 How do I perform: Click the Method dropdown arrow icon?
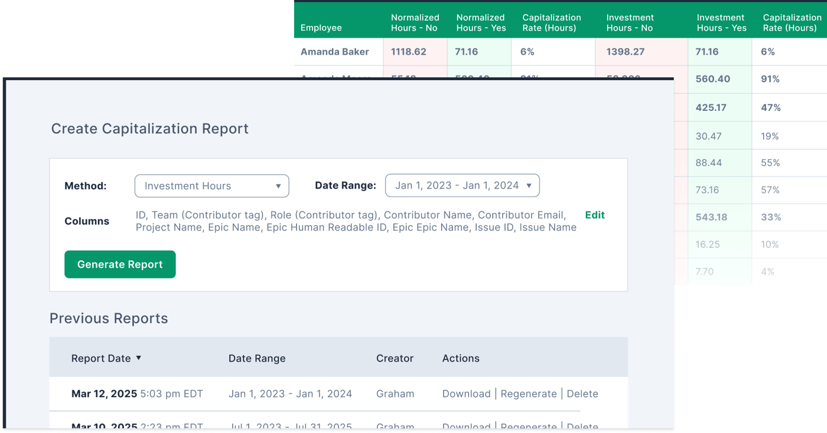[278, 186]
